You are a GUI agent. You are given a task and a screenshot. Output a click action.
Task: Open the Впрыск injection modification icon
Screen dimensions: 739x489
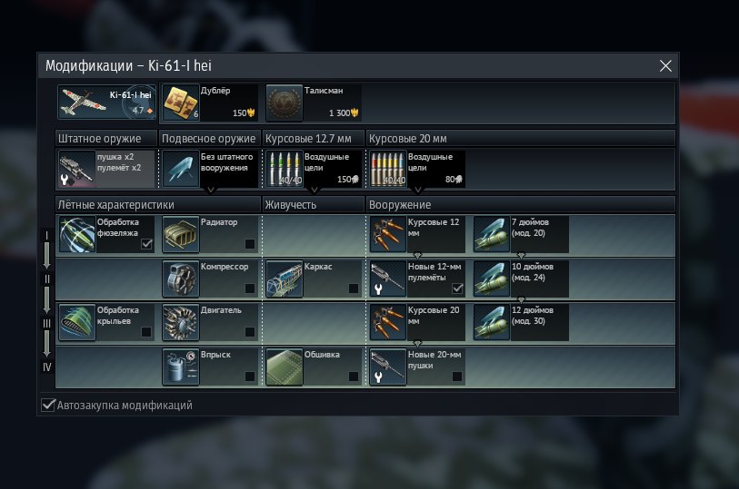(181, 367)
